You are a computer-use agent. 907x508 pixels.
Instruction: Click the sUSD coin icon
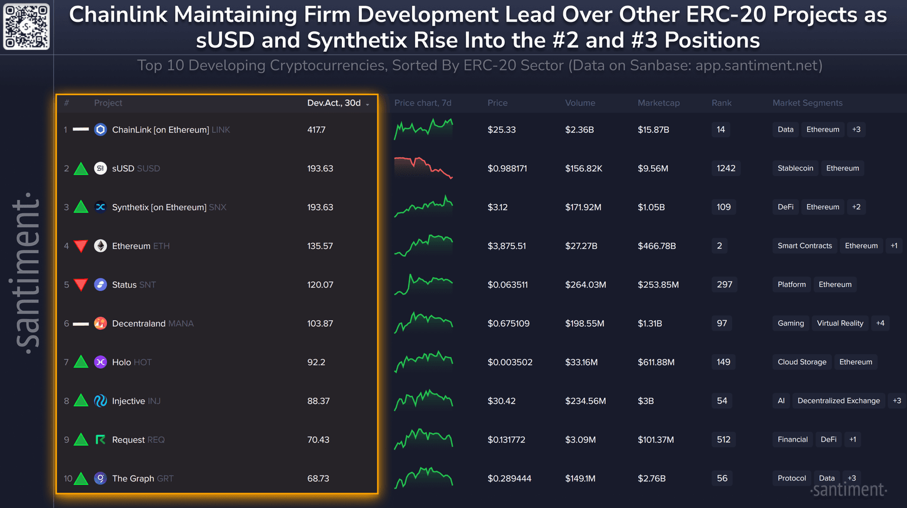click(100, 169)
